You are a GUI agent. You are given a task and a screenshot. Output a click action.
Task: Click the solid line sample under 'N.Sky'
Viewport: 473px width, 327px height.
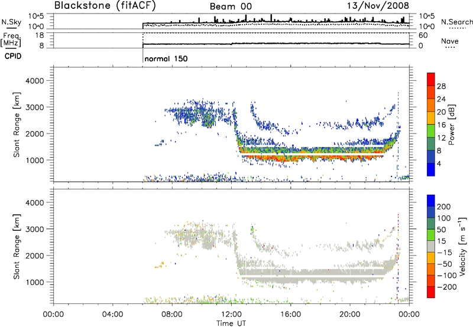(11, 28)
